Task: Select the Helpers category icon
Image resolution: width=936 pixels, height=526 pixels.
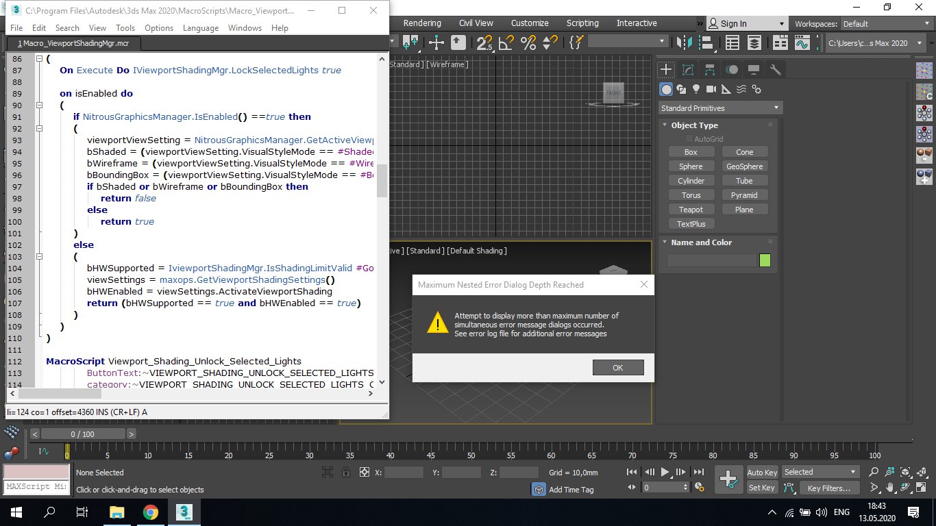Action: [x=726, y=89]
